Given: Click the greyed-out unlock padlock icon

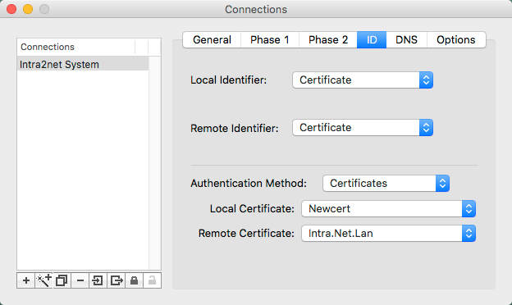Looking at the screenshot, I should click(x=152, y=280).
